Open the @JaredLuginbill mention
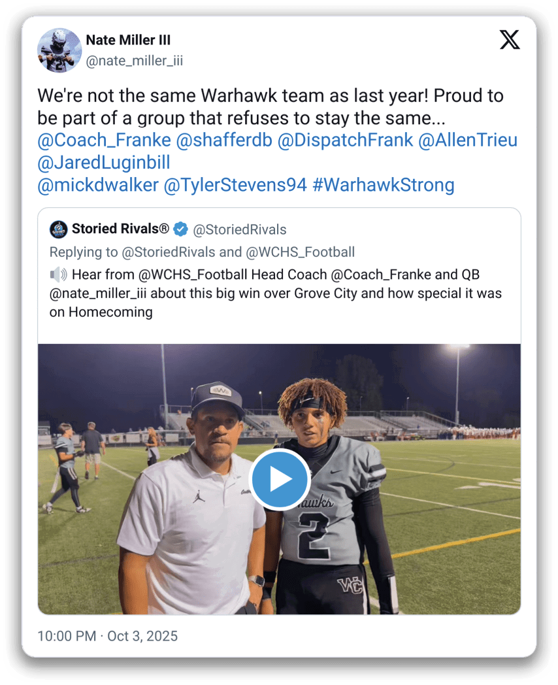 [x=104, y=163]
